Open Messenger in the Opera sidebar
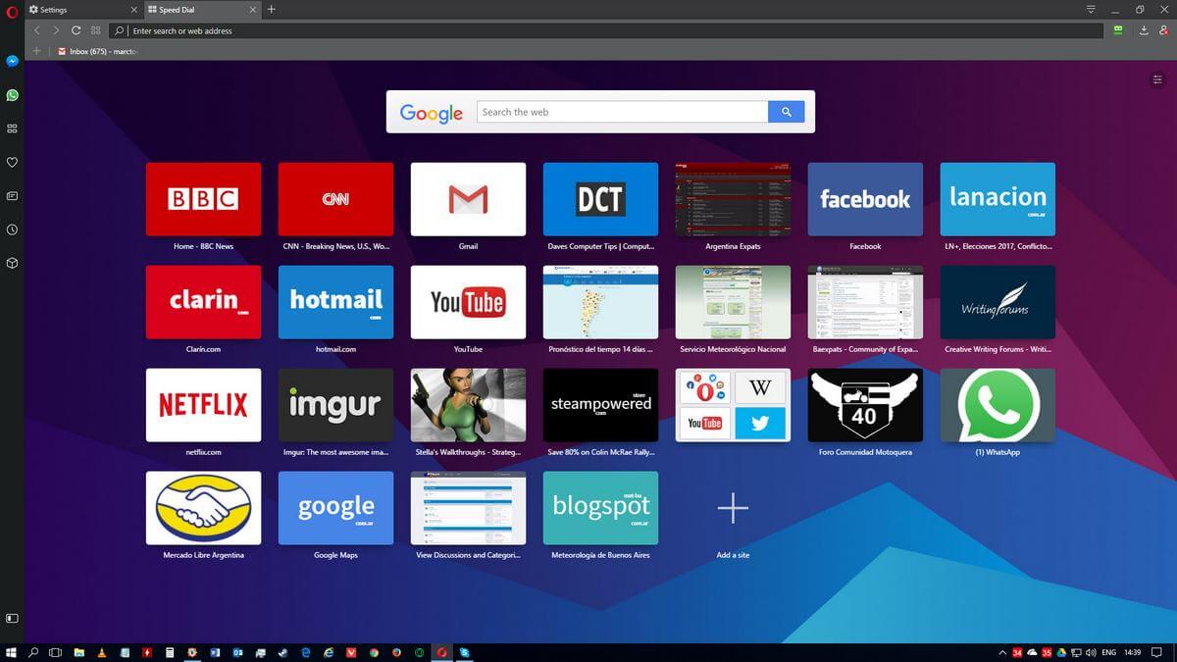The image size is (1177, 662). (12, 61)
